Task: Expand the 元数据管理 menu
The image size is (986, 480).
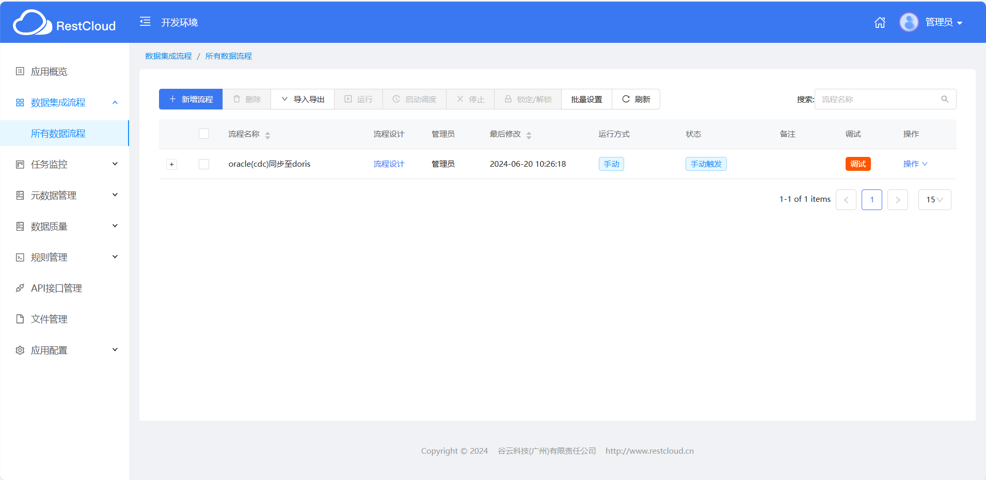Action: (x=65, y=195)
